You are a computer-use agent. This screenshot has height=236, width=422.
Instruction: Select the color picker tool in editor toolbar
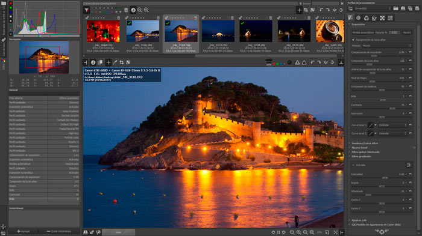(x=115, y=62)
